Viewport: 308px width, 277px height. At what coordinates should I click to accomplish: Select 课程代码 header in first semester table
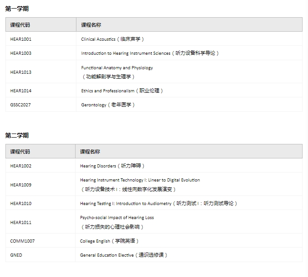[x=20, y=25]
